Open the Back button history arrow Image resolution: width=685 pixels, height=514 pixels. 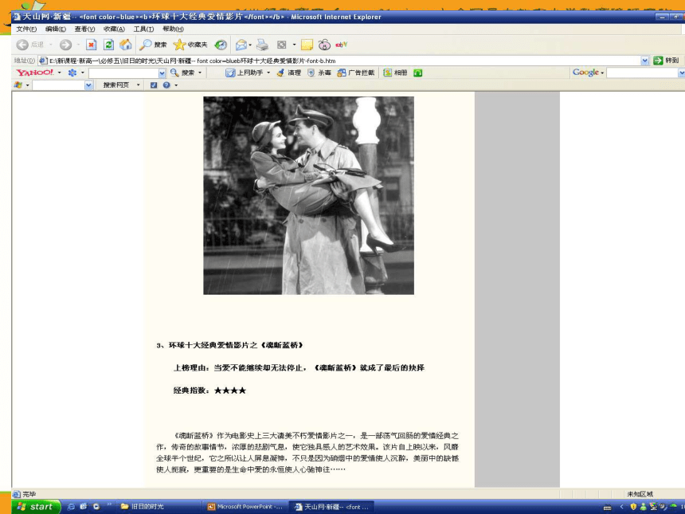point(51,45)
